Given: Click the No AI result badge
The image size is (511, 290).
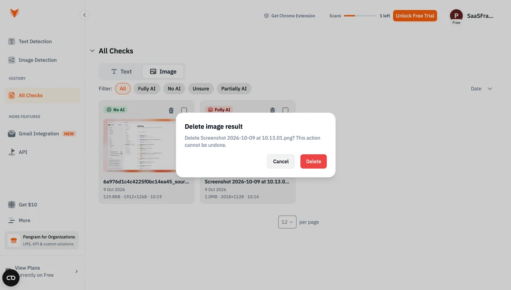Looking at the screenshot, I should [115, 110].
